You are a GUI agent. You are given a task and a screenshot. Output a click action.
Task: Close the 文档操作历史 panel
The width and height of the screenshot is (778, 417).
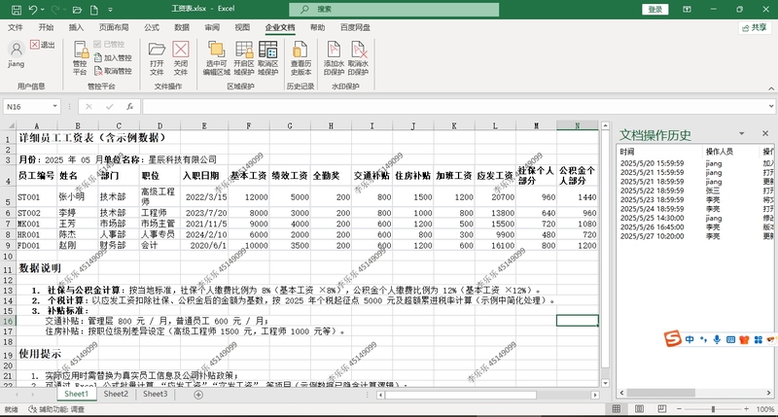pos(765,134)
